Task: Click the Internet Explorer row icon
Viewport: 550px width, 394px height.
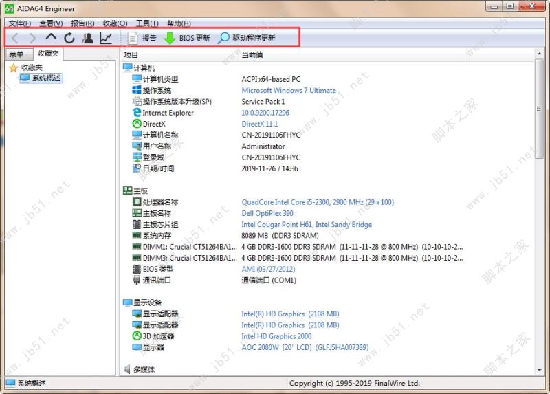Action: 136,113
